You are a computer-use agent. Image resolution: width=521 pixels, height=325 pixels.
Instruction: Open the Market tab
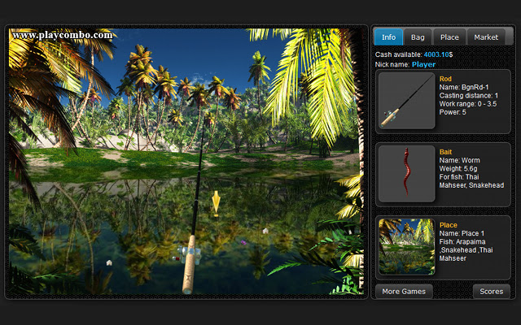486,37
